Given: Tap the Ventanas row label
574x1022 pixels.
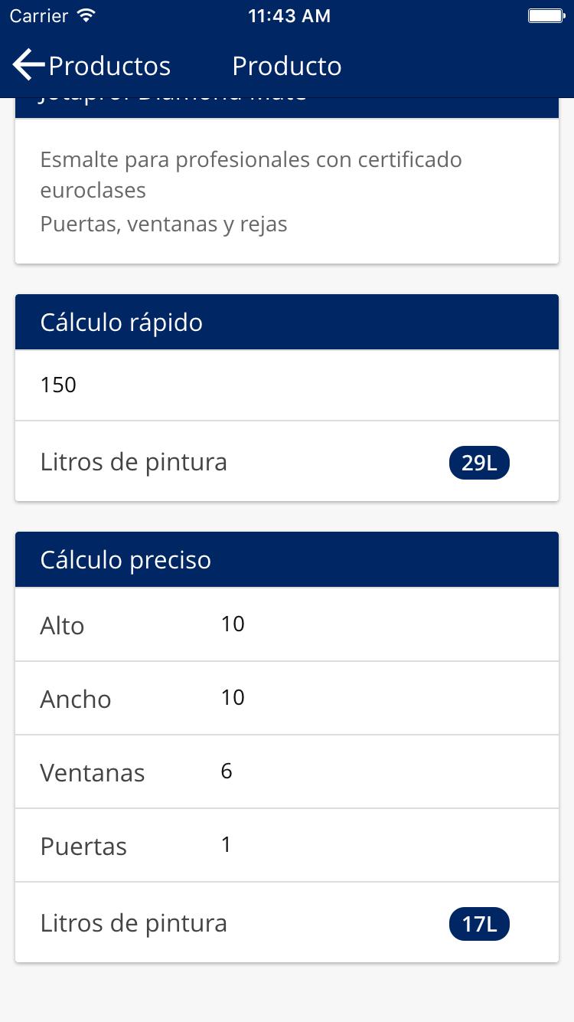Looking at the screenshot, I should [x=93, y=773].
